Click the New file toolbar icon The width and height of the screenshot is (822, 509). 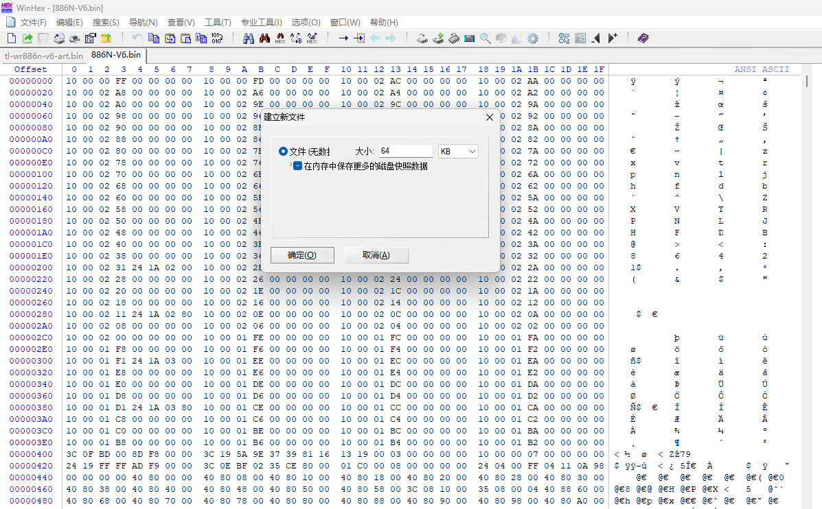click(x=12, y=38)
